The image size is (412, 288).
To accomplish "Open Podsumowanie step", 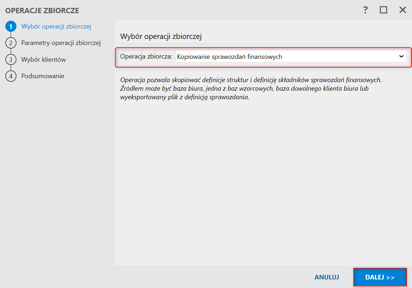I will pos(43,76).
